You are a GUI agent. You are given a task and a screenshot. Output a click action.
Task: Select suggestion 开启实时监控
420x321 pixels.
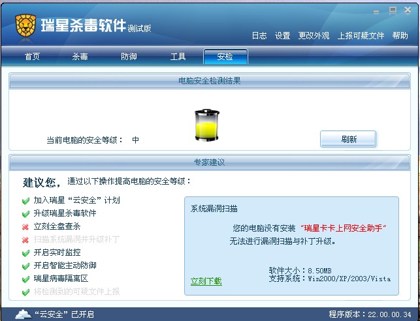pyautogui.click(x=57, y=252)
